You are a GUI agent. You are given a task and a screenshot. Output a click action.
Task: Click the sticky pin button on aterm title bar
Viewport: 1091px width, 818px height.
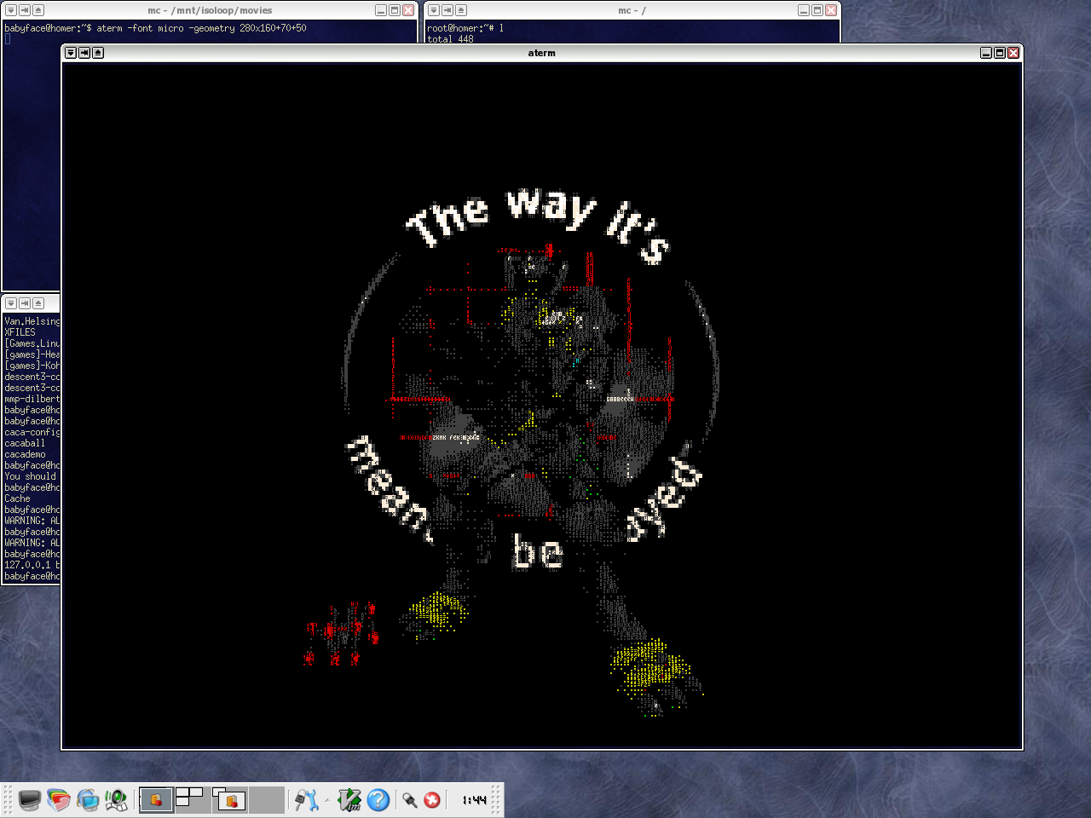click(x=84, y=53)
